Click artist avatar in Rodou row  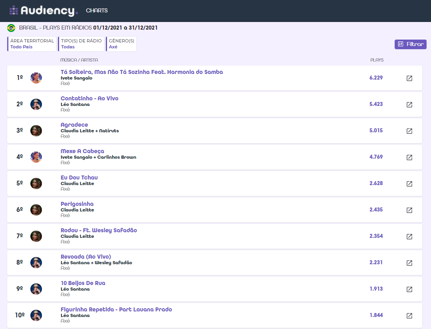coord(36,236)
